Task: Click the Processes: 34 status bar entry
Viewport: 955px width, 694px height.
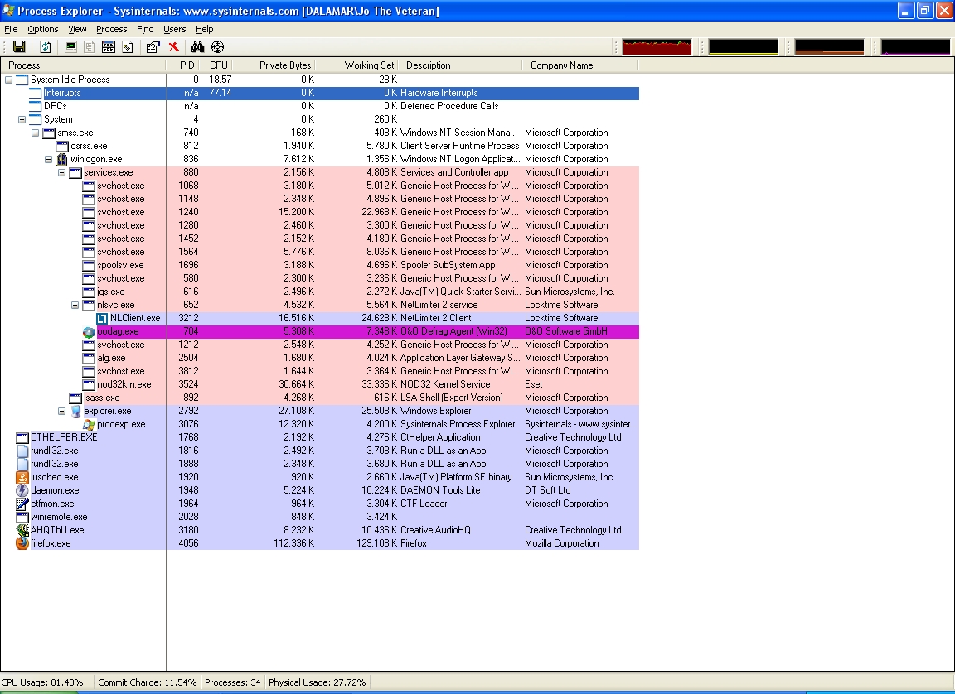Action: (x=233, y=682)
